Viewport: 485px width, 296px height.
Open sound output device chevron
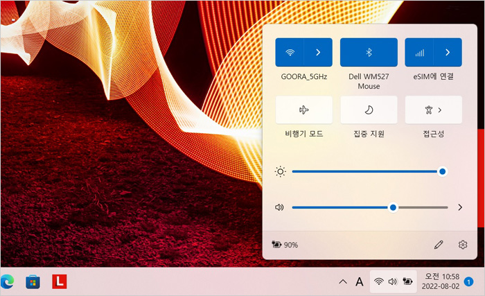460,207
